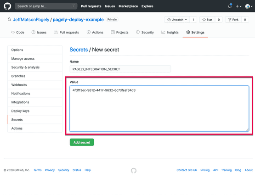Click the stargazers count next to Star

tap(219, 20)
